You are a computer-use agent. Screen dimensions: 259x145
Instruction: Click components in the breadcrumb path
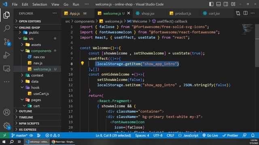click(x=84, y=21)
